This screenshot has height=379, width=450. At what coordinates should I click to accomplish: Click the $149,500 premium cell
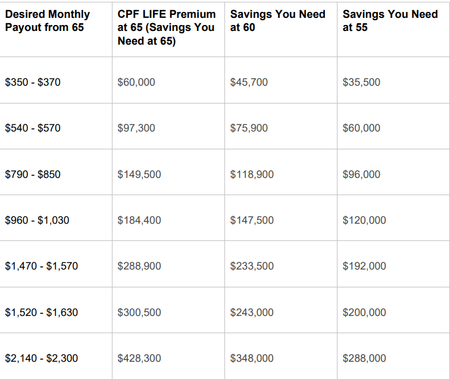coord(139,174)
